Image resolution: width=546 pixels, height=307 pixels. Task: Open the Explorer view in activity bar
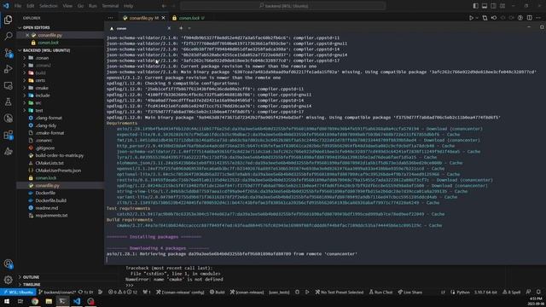click(x=8, y=20)
